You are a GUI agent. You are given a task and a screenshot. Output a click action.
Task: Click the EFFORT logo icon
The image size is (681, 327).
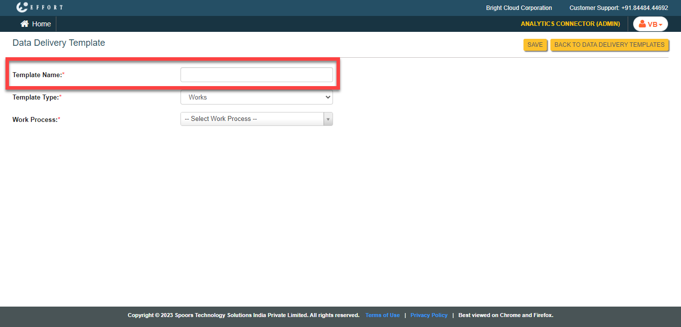22,7
